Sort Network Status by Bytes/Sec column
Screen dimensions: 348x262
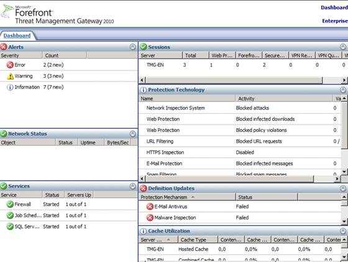[x=117, y=143]
